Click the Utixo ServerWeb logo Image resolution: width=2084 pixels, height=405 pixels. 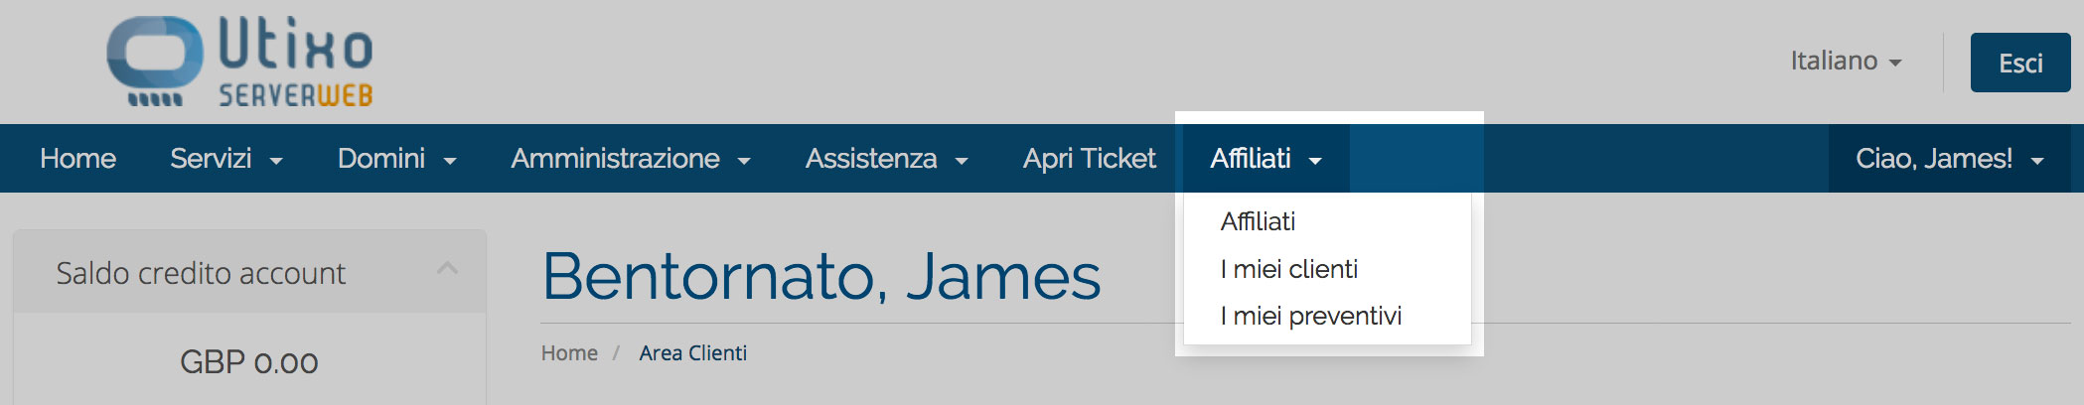tap(239, 62)
